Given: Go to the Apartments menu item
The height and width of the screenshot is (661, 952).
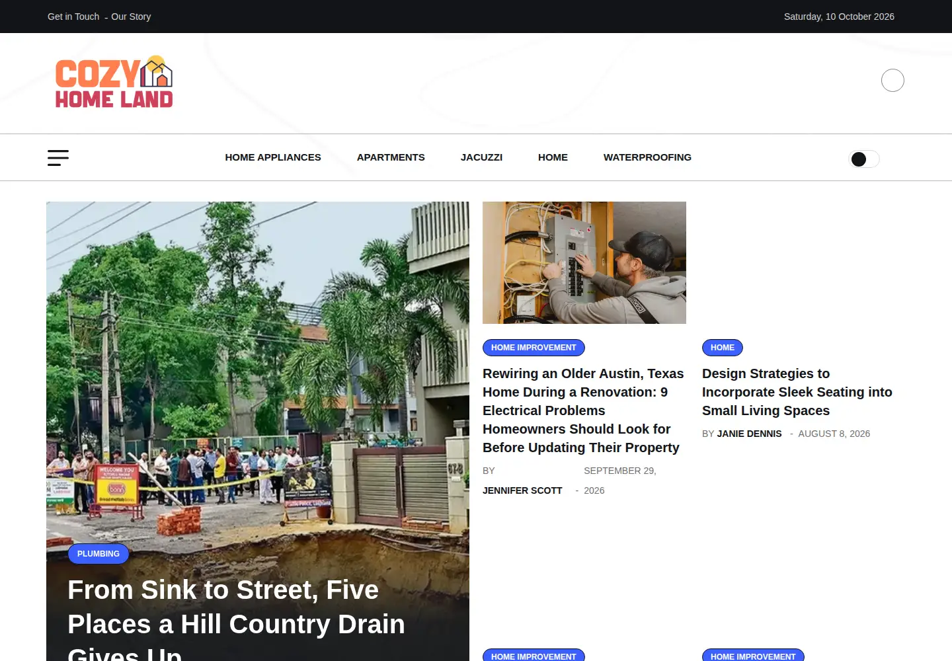Looking at the screenshot, I should coord(391,157).
